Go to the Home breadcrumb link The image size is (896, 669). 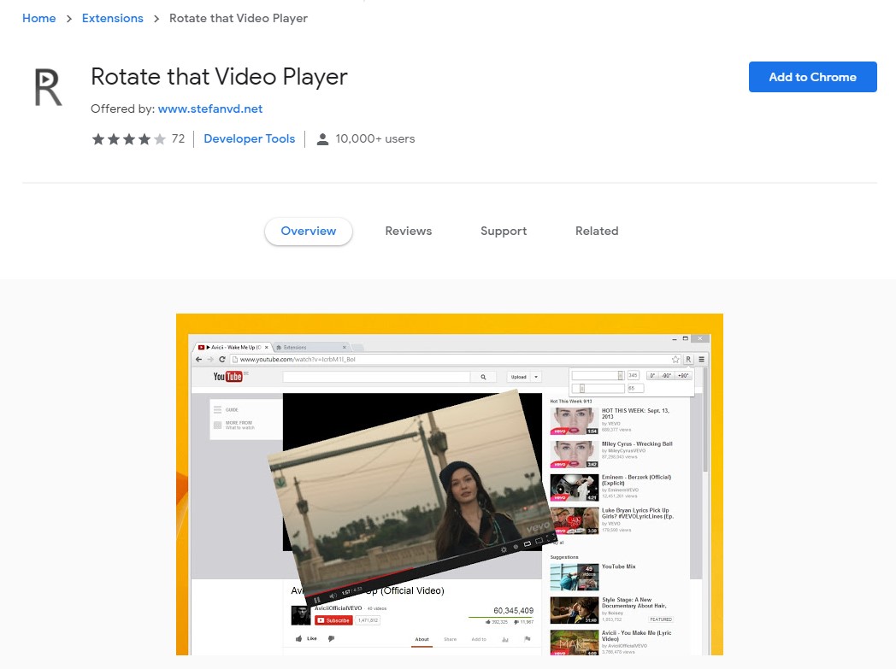(x=38, y=18)
